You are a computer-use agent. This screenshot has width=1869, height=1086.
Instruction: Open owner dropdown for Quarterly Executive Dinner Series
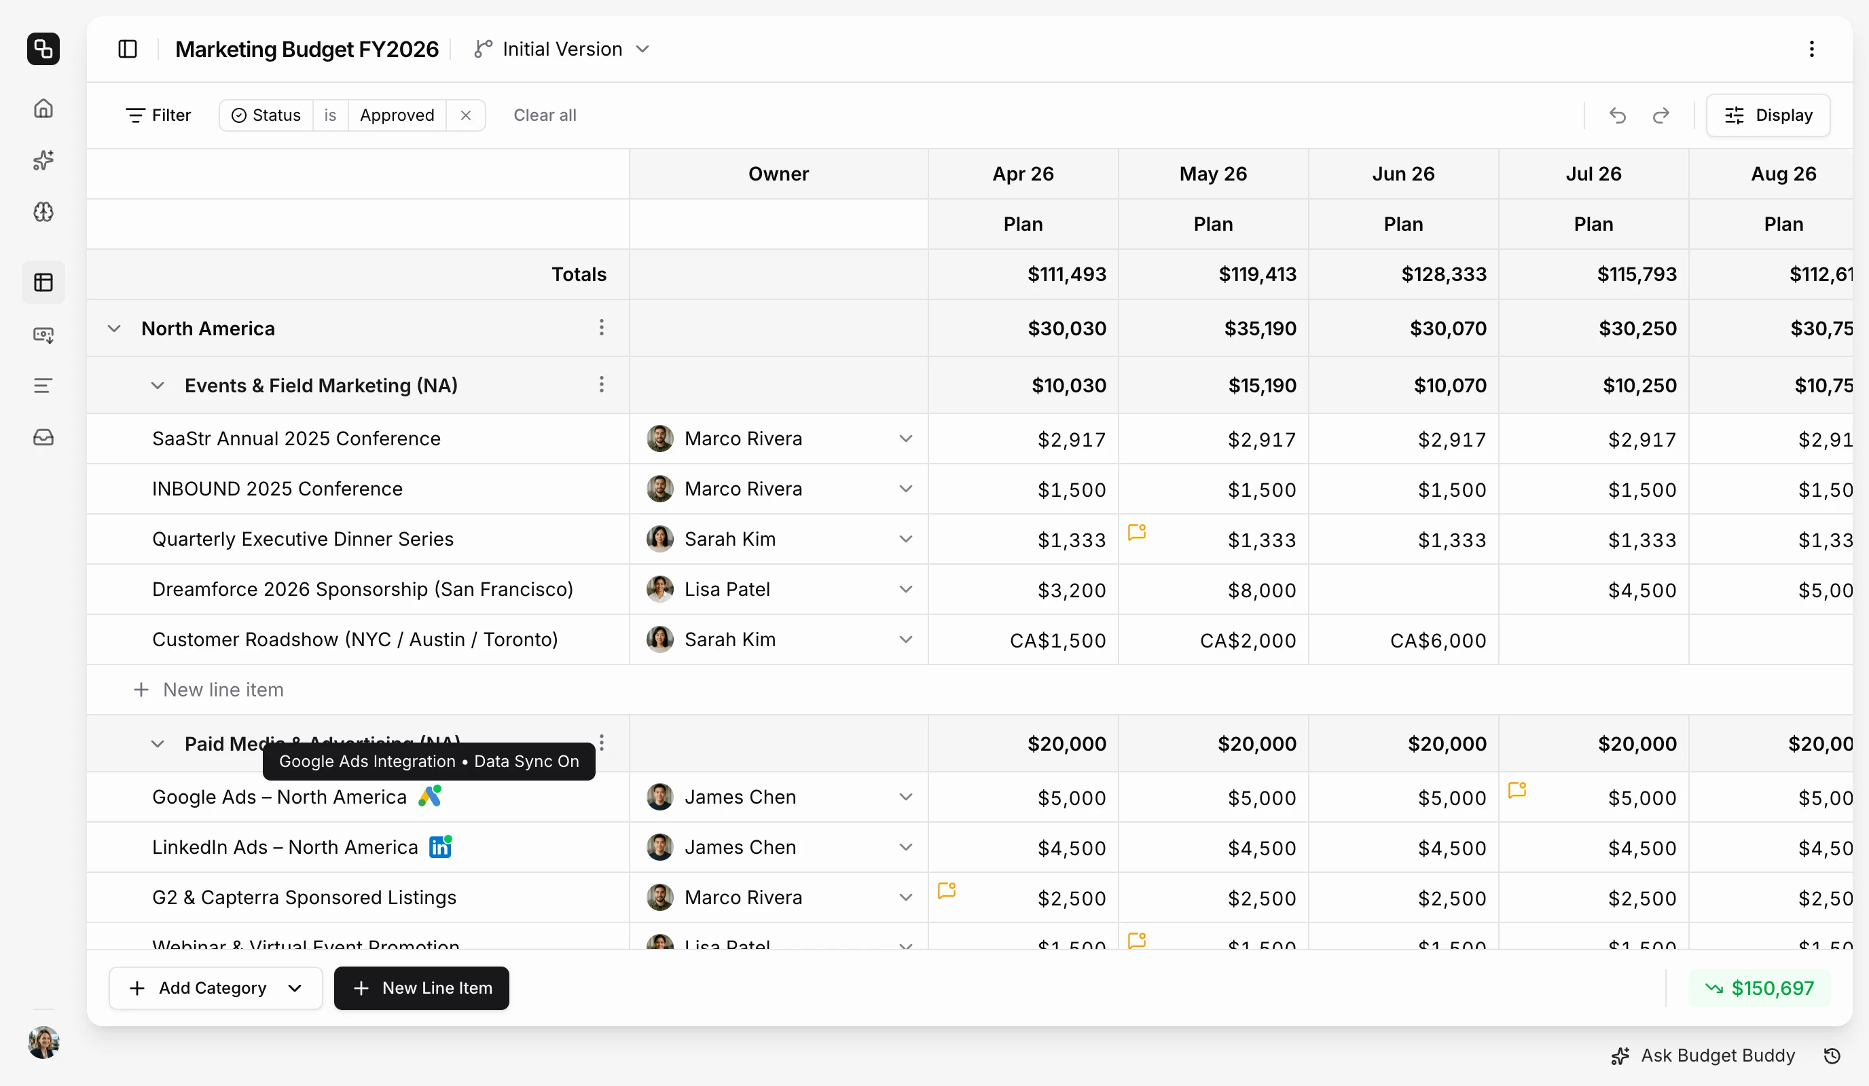(x=905, y=539)
